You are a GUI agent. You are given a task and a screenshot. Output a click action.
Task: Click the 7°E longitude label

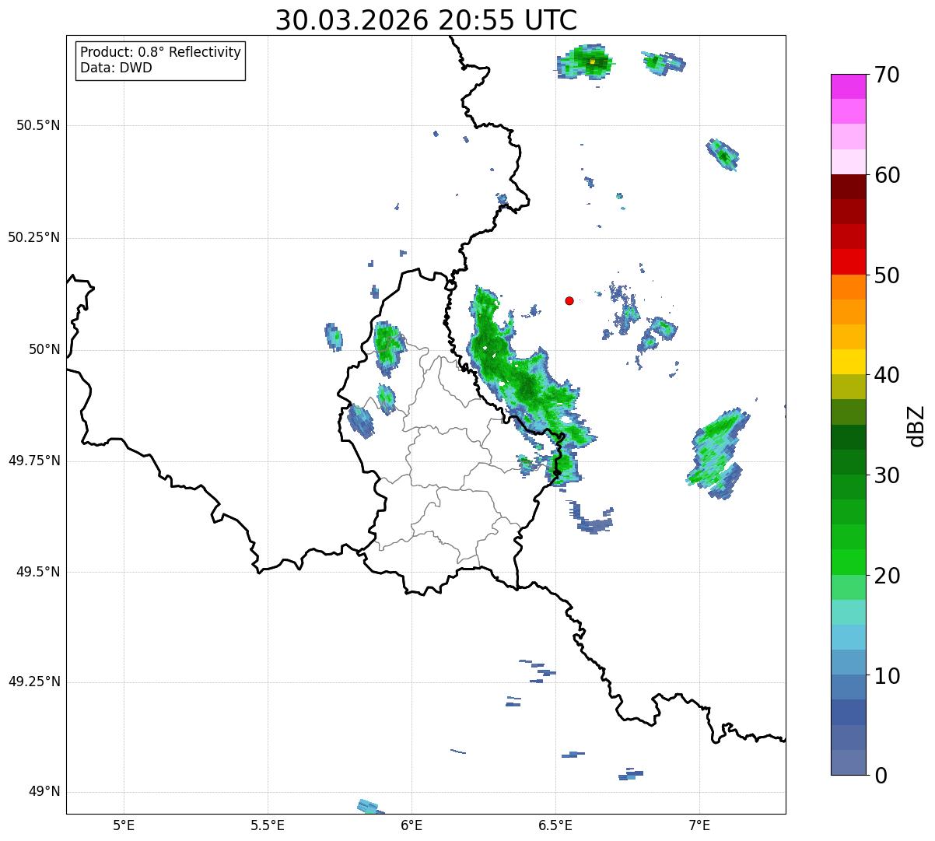(x=699, y=825)
